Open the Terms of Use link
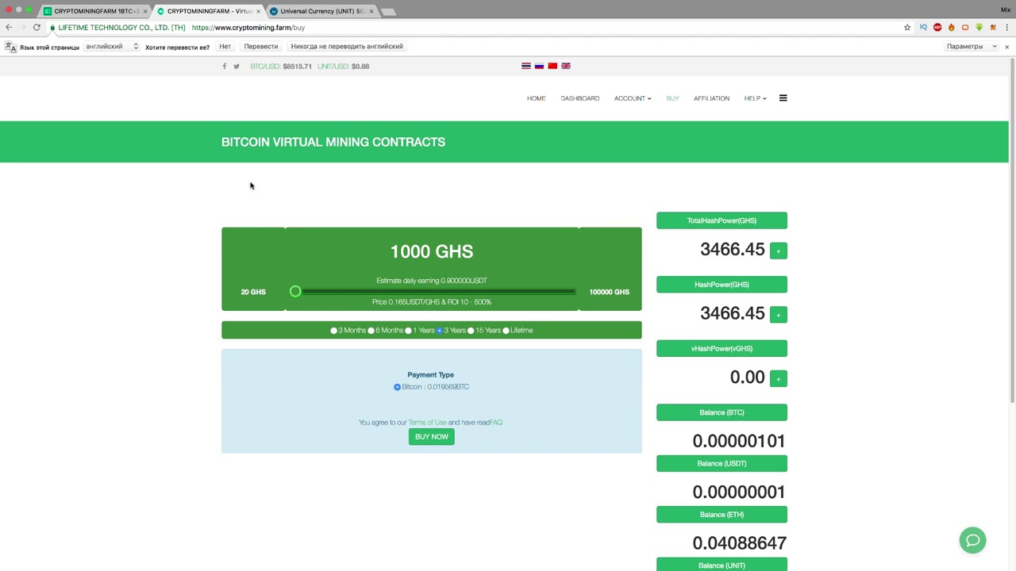The height and width of the screenshot is (571, 1016). click(x=427, y=423)
